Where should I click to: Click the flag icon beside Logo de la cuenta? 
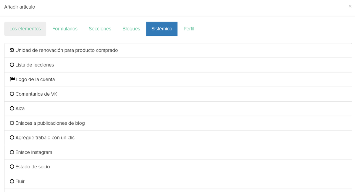[x=12, y=79]
